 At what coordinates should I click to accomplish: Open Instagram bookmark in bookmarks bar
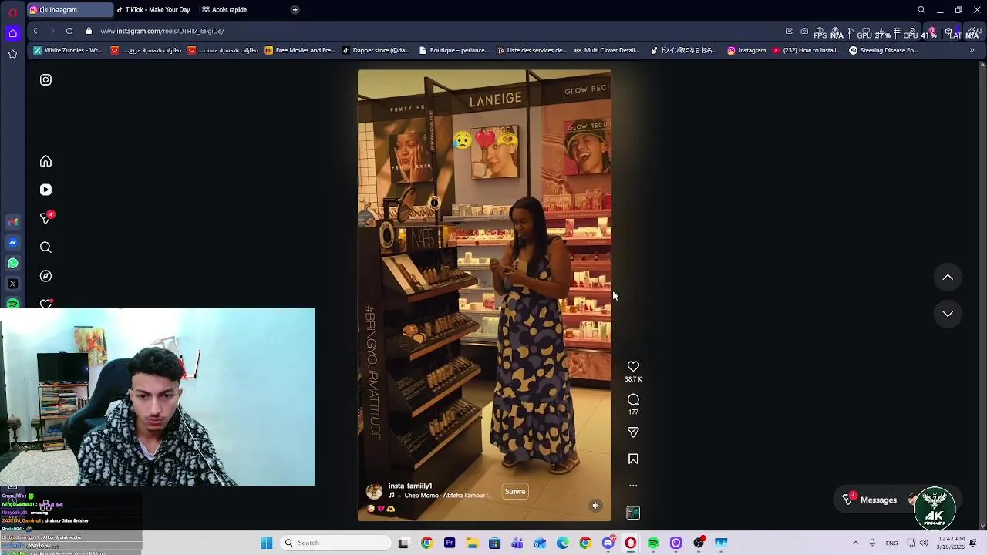tap(746, 51)
